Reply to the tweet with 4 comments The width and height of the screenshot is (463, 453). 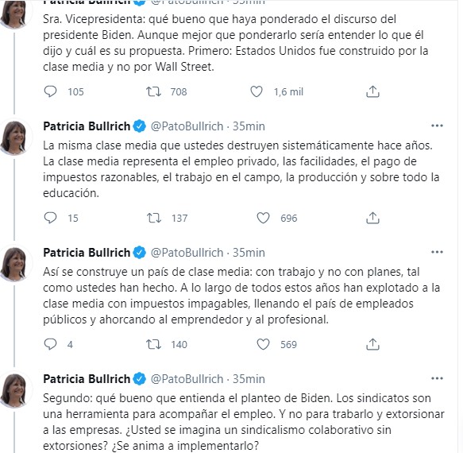click(50, 344)
